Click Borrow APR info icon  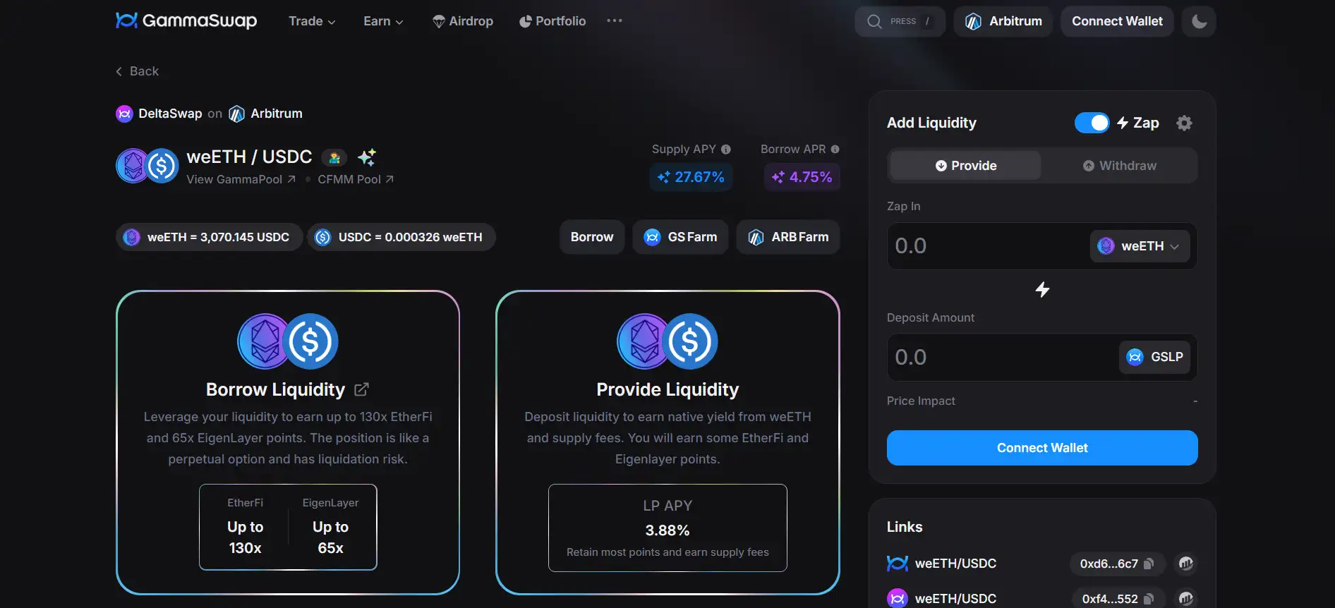click(x=835, y=150)
